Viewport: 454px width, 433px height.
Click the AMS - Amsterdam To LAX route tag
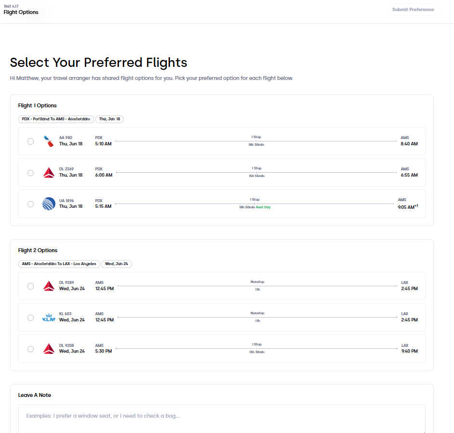click(59, 264)
